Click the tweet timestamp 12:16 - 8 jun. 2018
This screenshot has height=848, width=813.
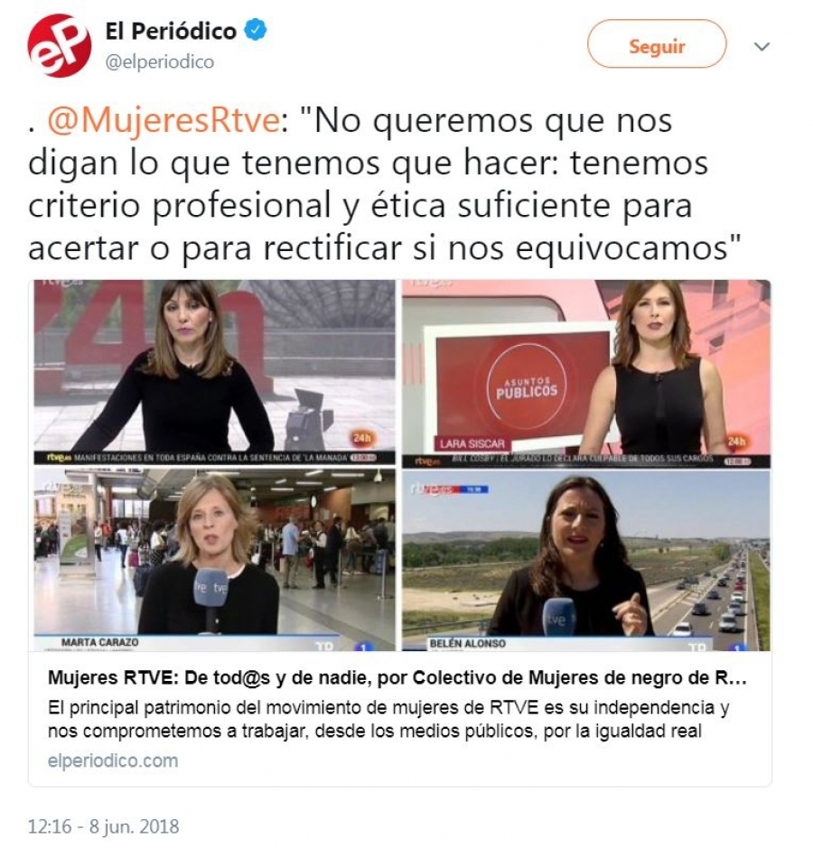tap(103, 826)
